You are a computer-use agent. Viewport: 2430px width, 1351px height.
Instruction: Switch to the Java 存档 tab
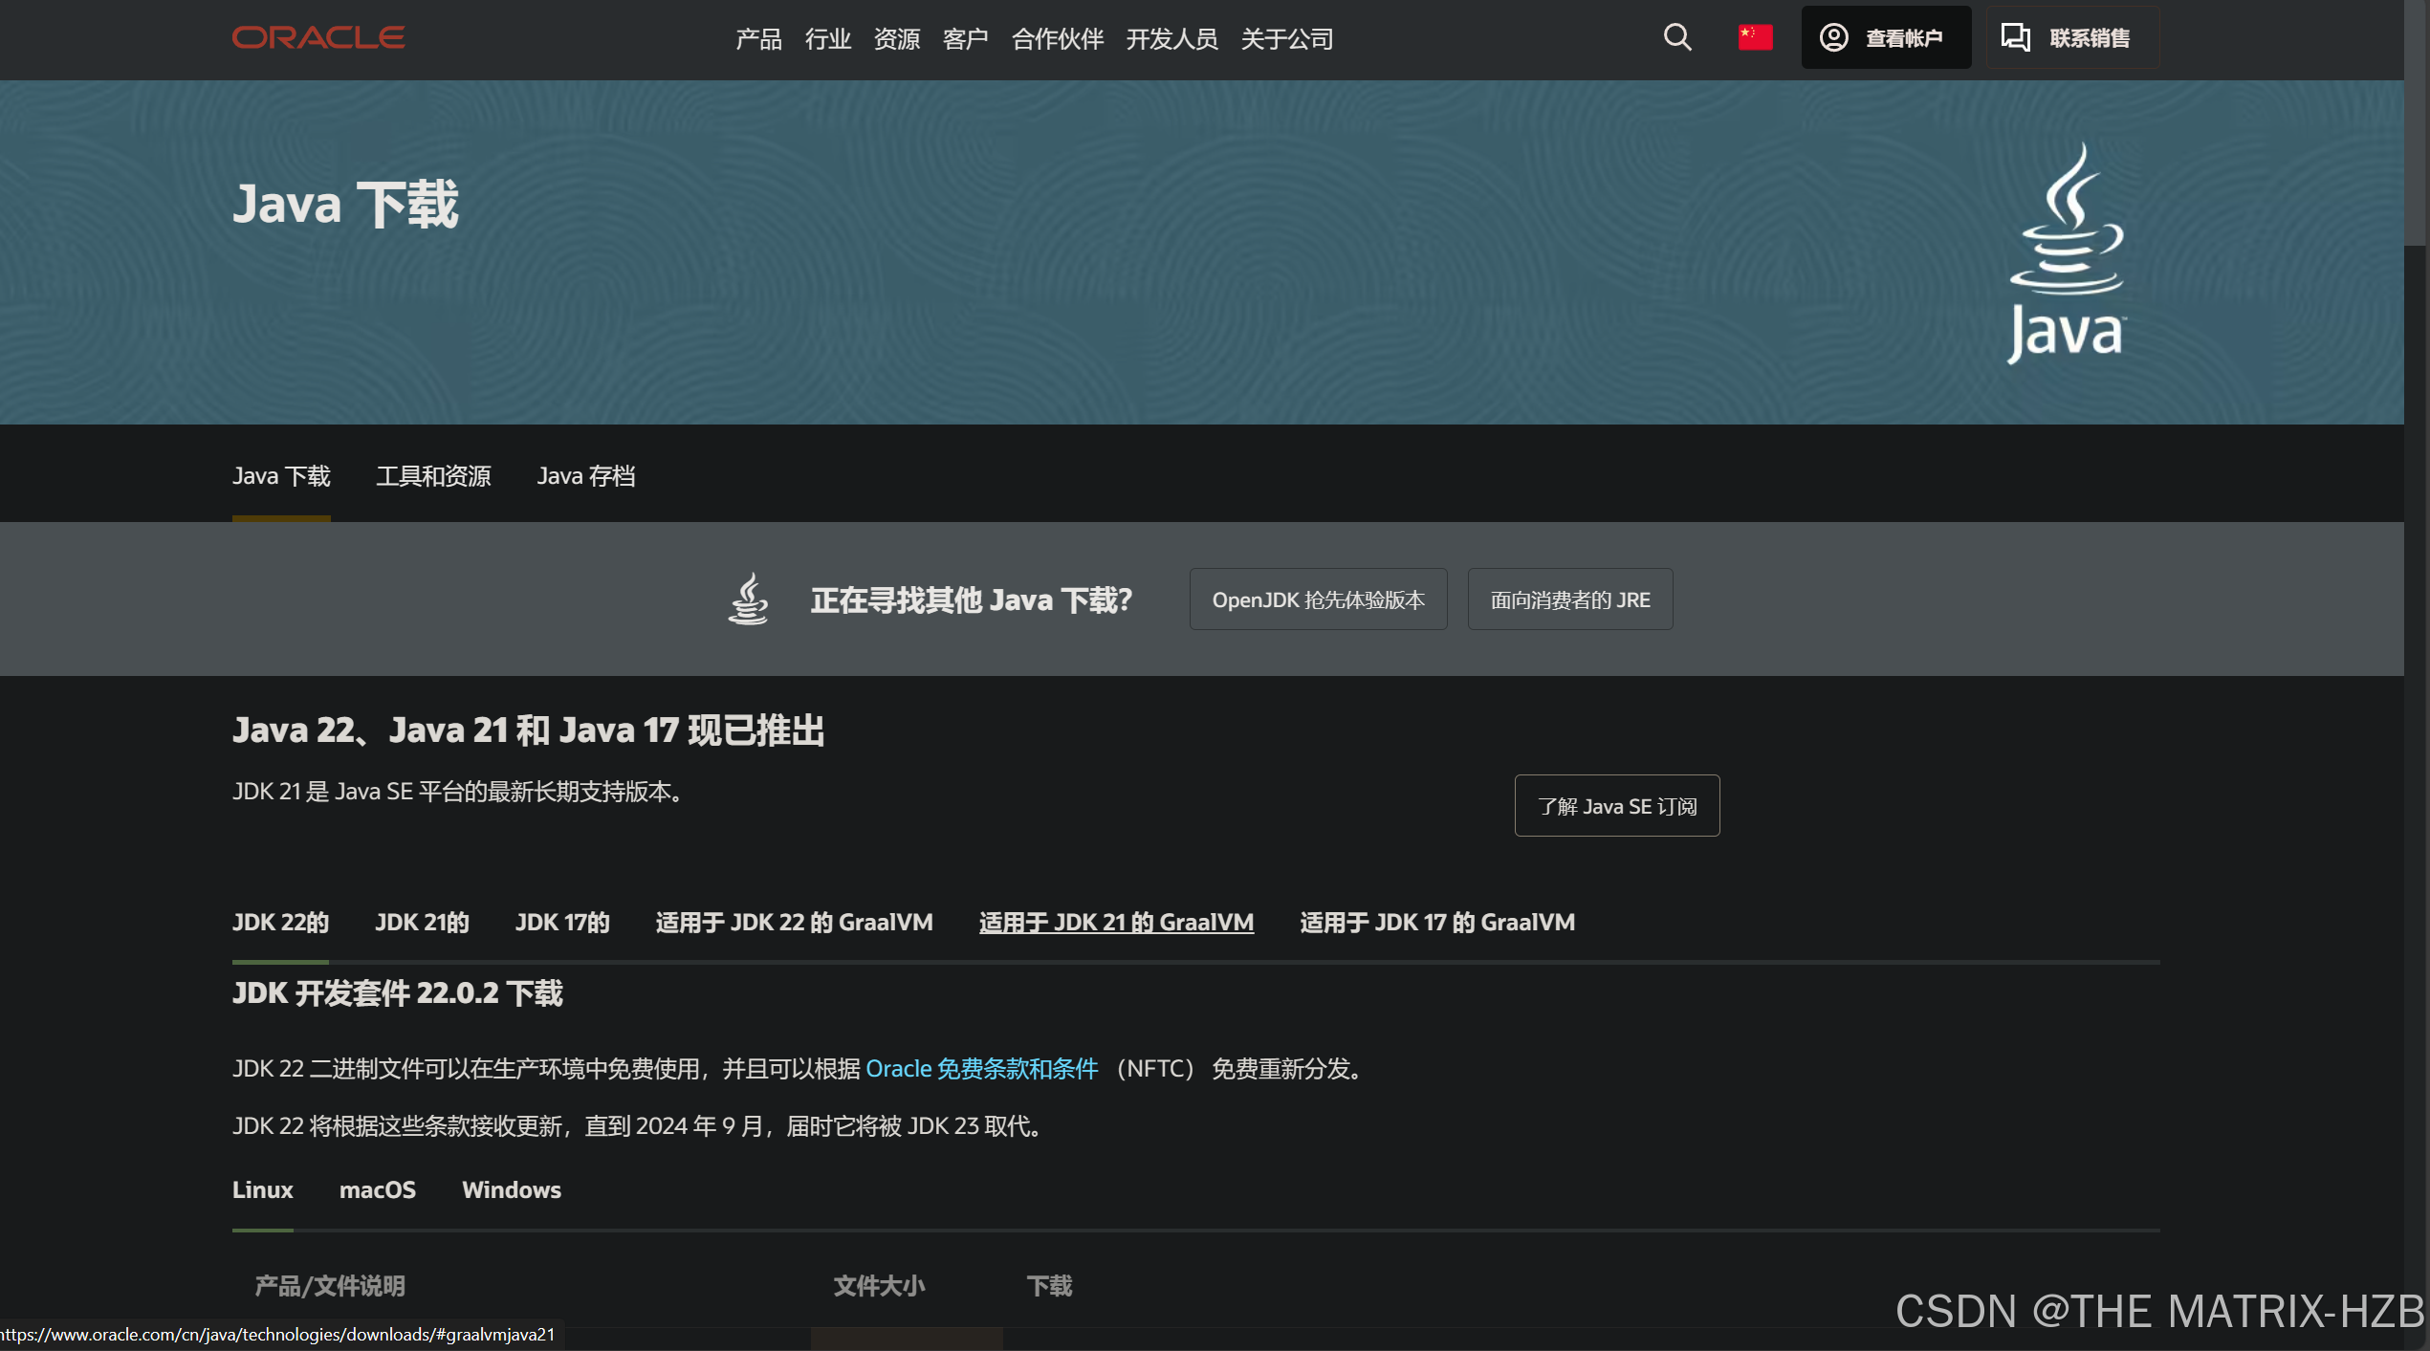click(x=586, y=476)
